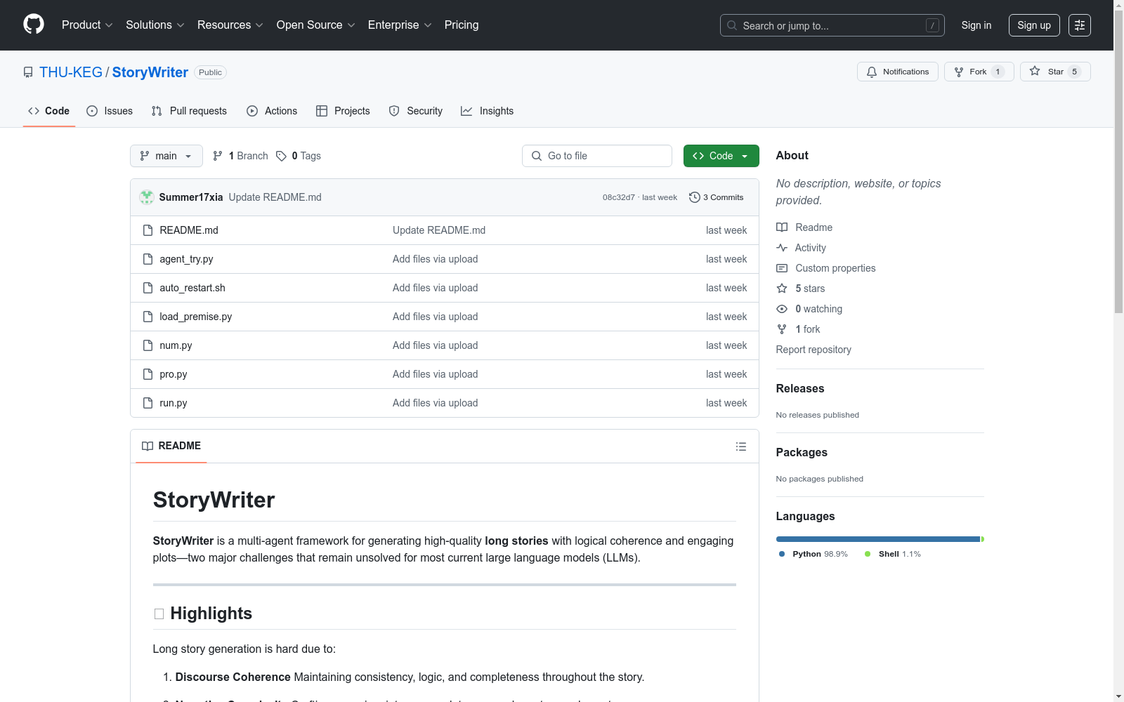Click the file icon beside load_premise.py
The image size is (1124, 702).
tap(148, 317)
